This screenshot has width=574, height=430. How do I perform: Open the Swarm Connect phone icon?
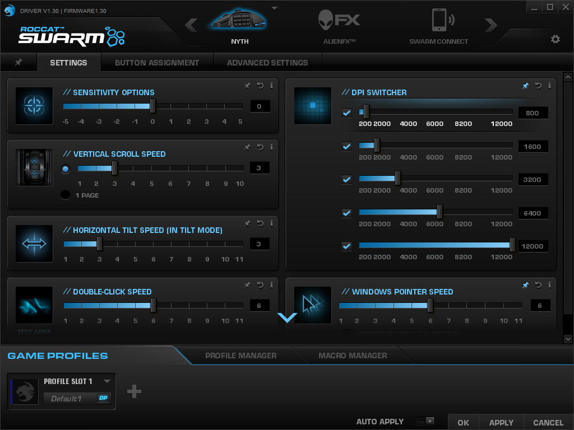(442, 20)
